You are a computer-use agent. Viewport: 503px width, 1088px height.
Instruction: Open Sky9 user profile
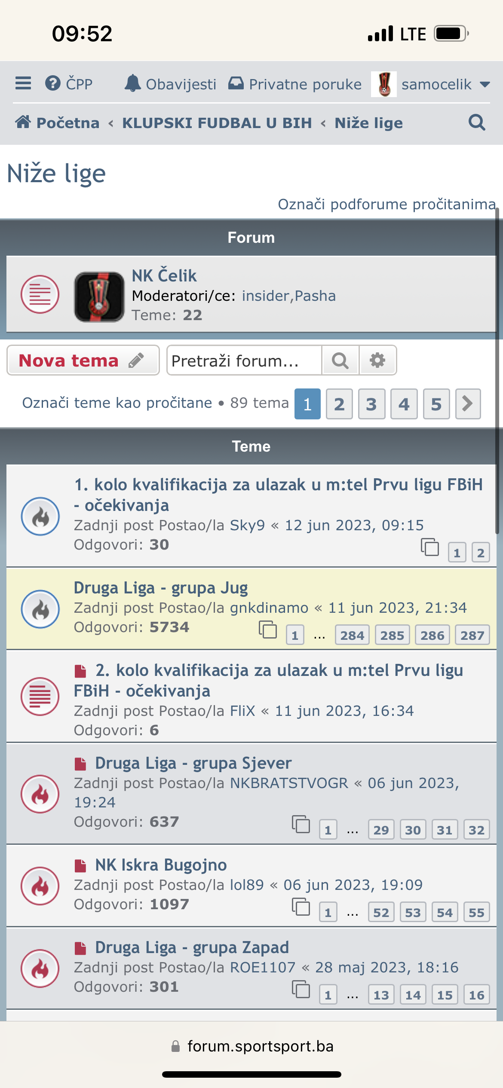click(x=247, y=525)
